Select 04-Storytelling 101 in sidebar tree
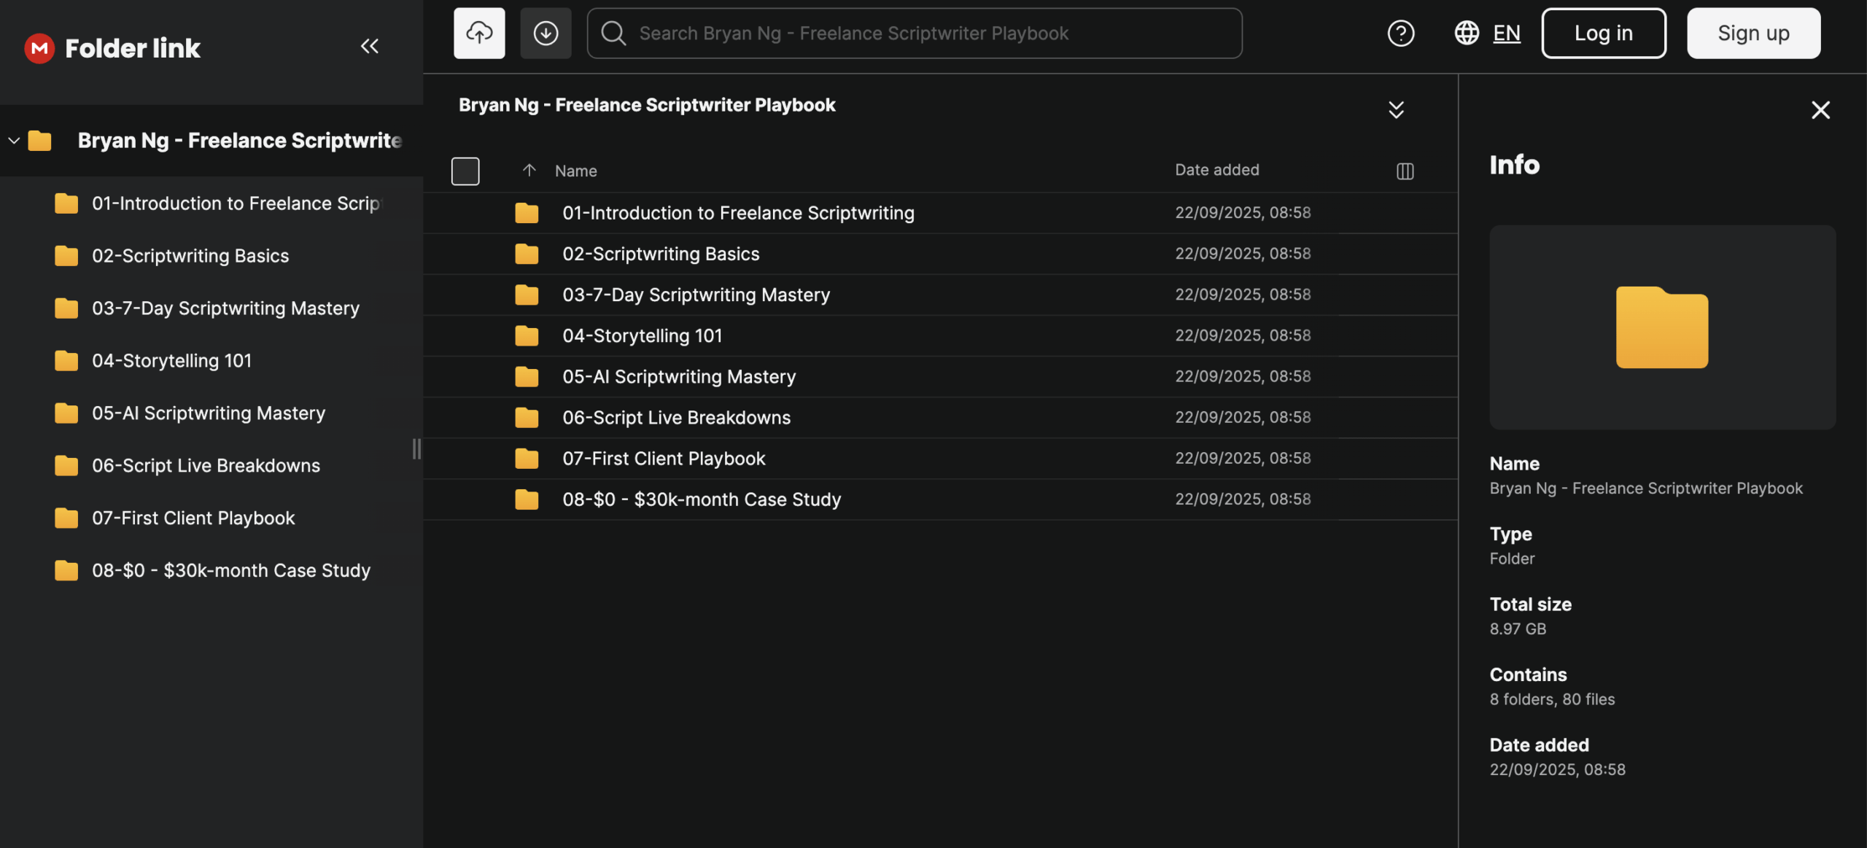Image resolution: width=1867 pixels, height=848 pixels. pos(171,360)
